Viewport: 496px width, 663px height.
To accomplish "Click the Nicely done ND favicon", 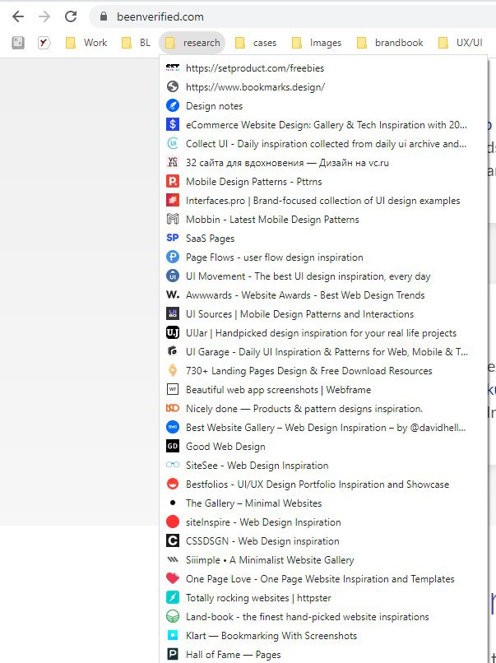I will (173, 409).
